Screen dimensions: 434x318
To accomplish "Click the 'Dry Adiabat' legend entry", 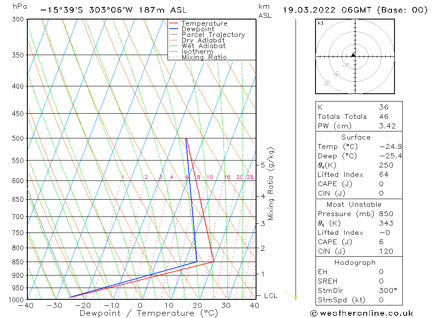I will pos(203,40).
